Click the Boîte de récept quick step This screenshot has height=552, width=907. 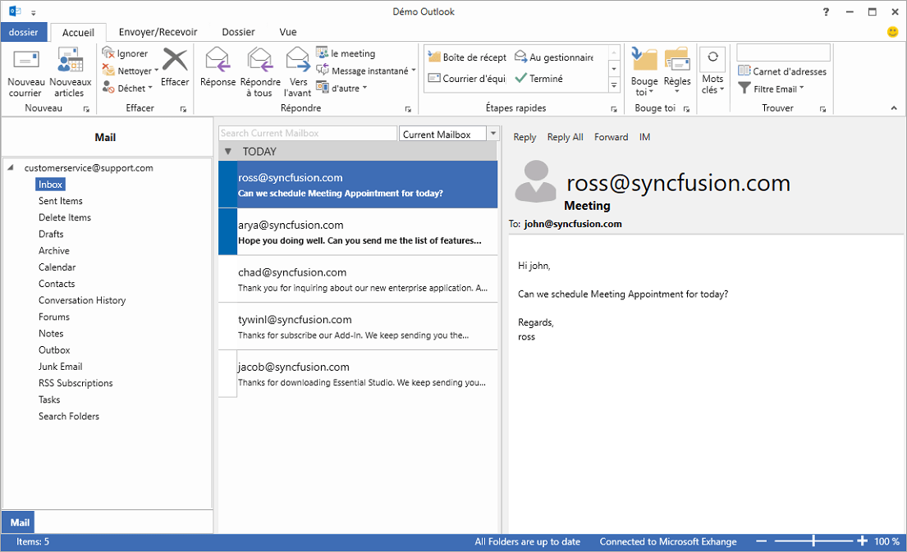466,57
